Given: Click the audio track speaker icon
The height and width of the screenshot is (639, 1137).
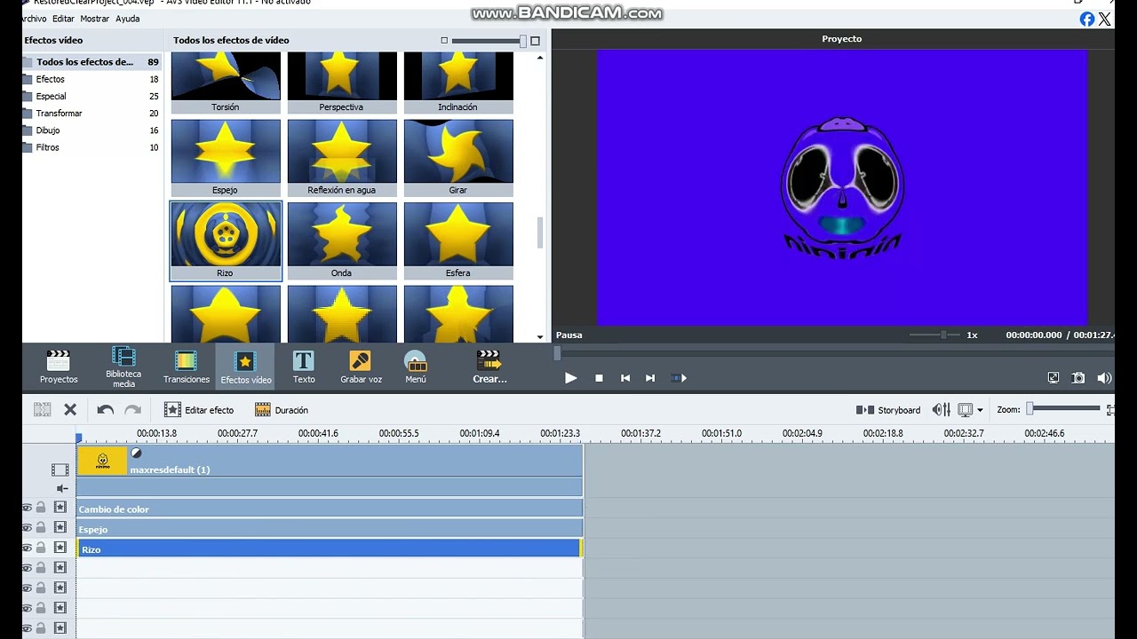Looking at the screenshot, I should pyautogui.click(x=62, y=488).
